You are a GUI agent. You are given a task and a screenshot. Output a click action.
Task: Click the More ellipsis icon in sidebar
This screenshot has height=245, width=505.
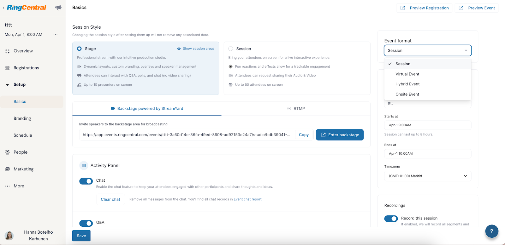8,186
